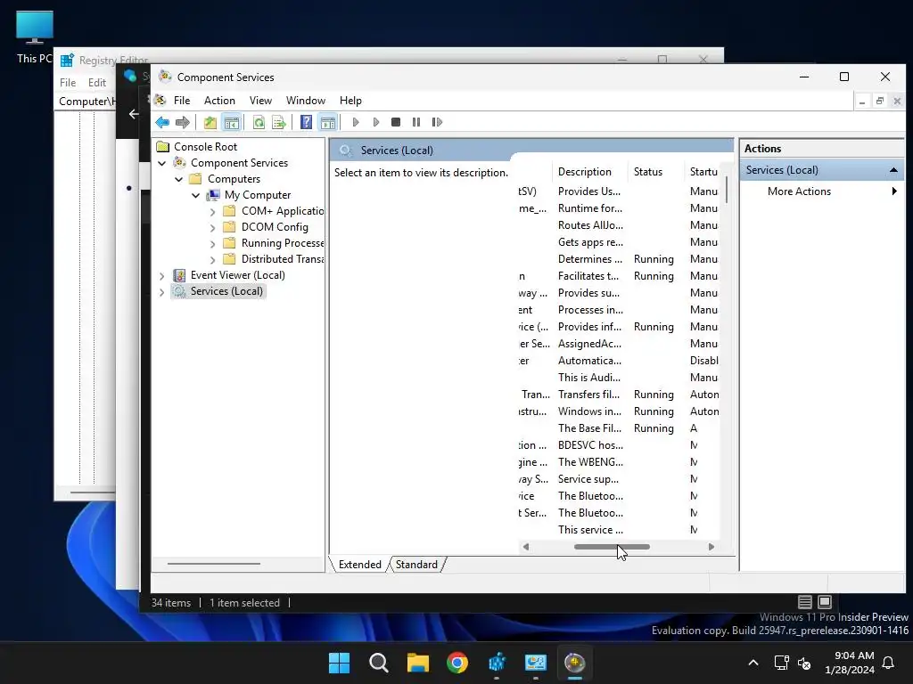
Task: Sort by the Startup Type column header
Action: tap(703, 172)
